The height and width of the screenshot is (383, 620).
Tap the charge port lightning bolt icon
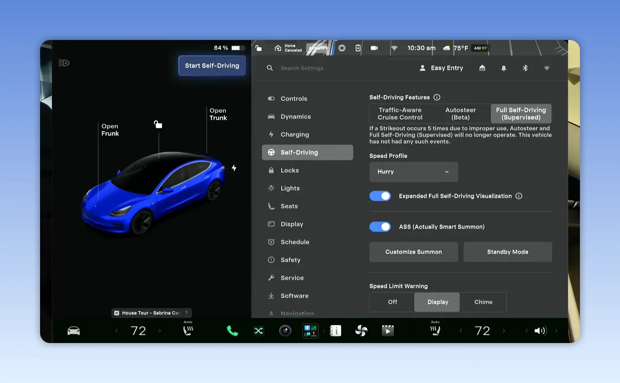(x=234, y=168)
